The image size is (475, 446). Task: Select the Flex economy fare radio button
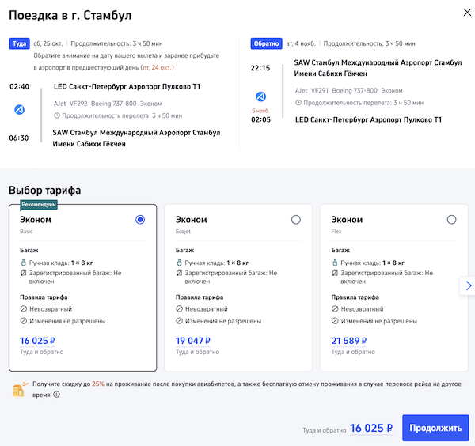tap(451, 220)
